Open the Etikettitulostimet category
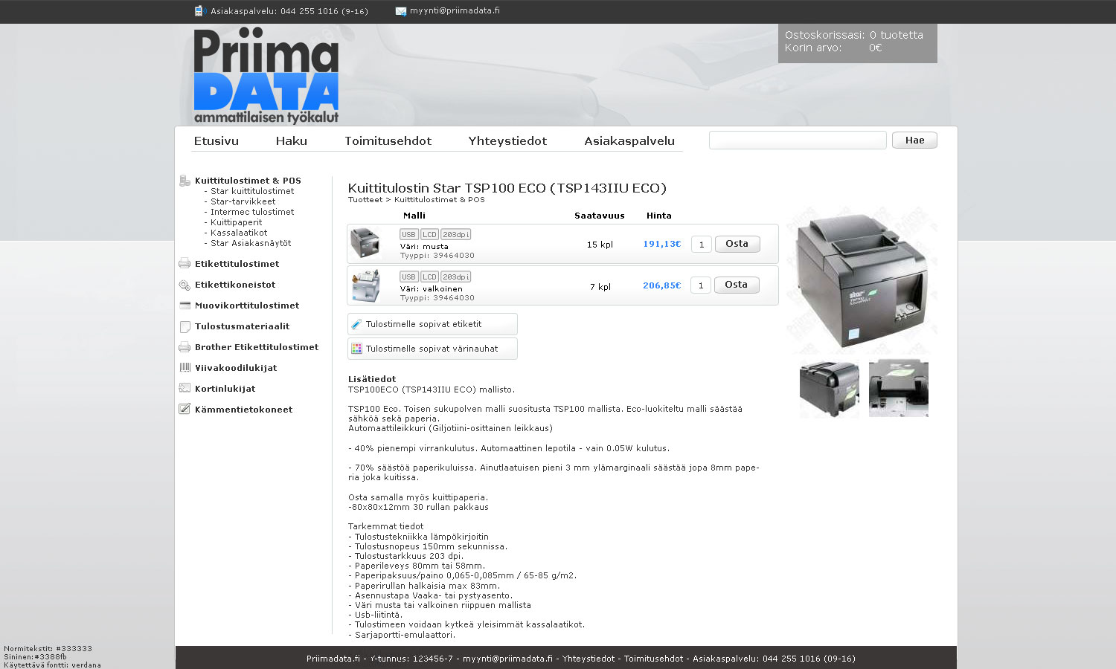1116x669 pixels. click(x=237, y=264)
